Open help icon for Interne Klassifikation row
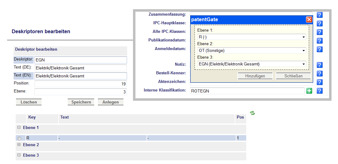The width and height of the screenshot is (338, 164). 320,91
